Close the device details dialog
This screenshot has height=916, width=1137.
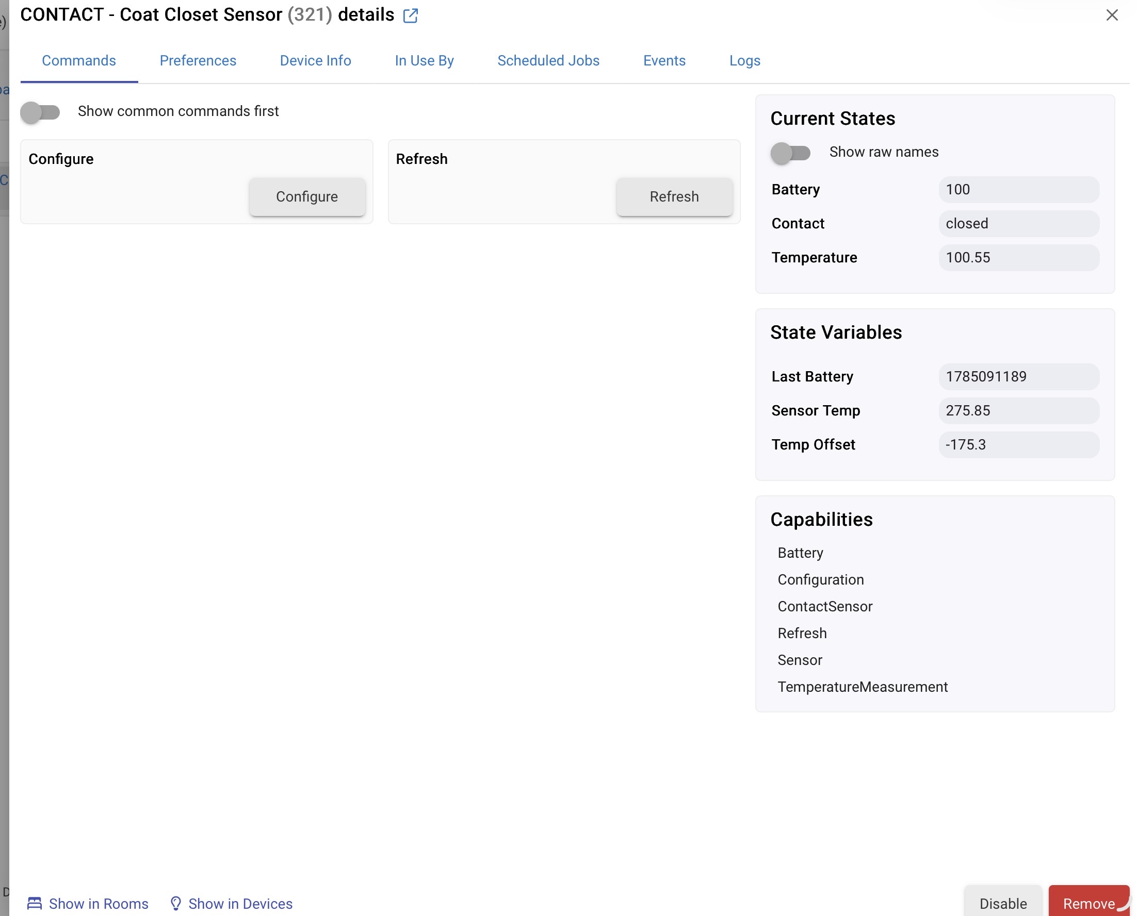pyautogui.click(x=1112, y=15)
